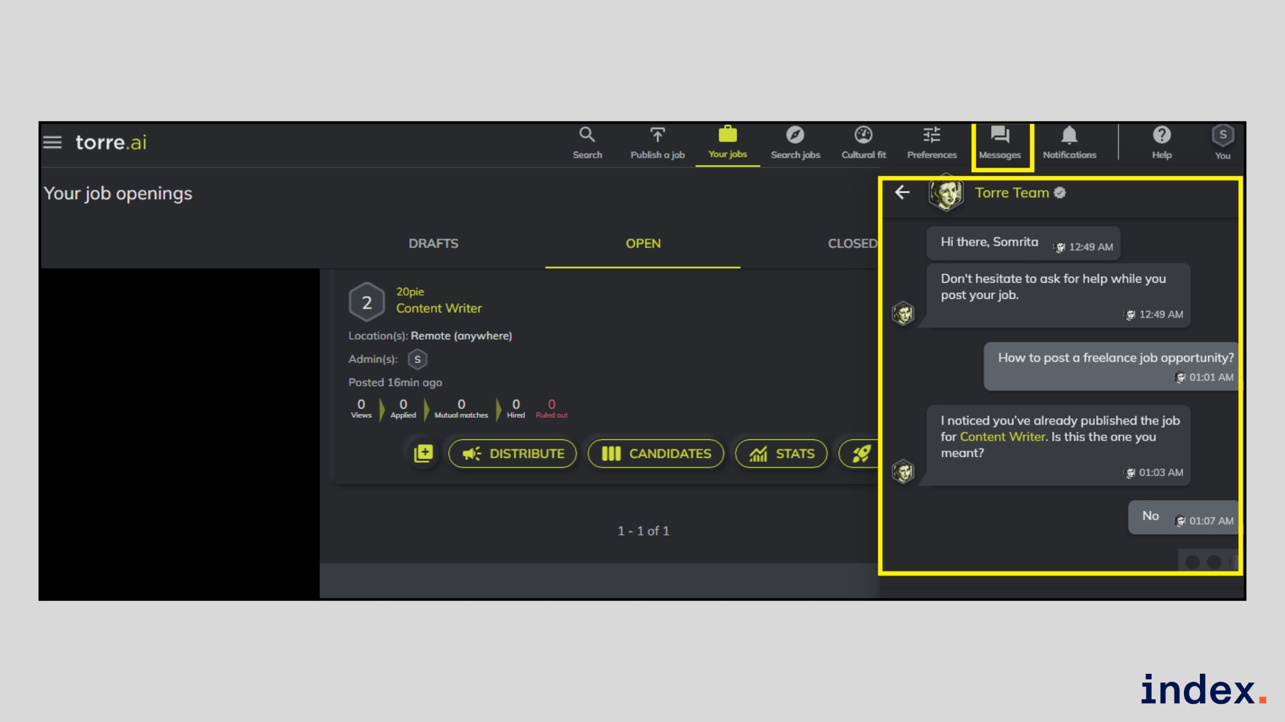Click the rocket boost button
Screen dimensions: 1285x722
point(860,453)
